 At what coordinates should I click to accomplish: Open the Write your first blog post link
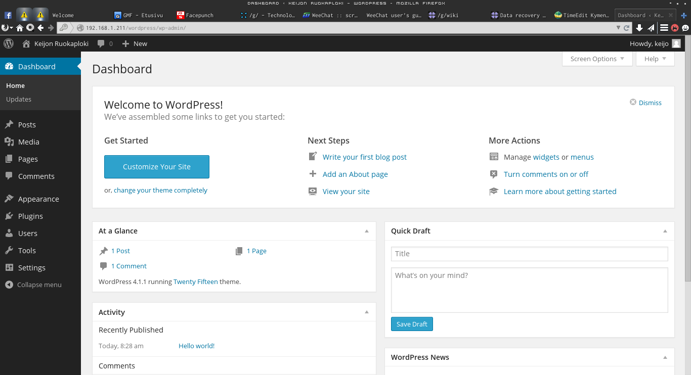[365, 157]
